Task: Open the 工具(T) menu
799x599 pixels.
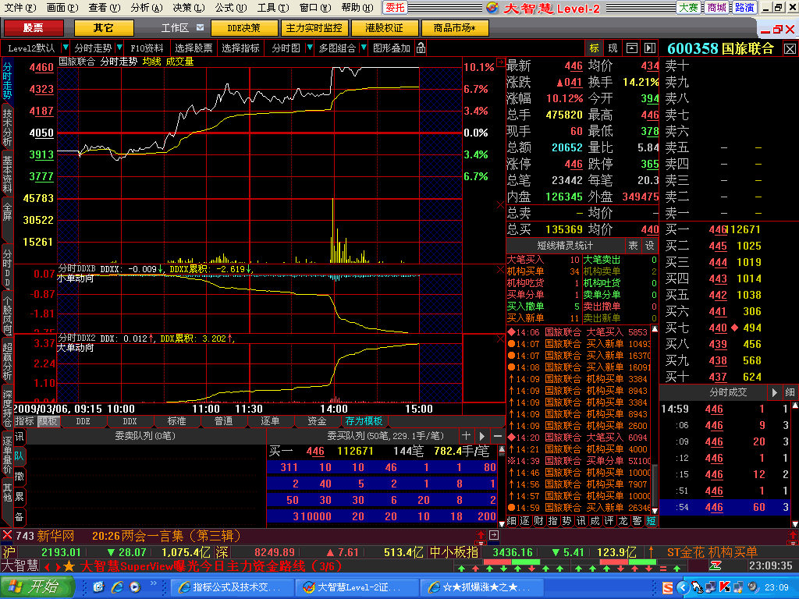Action: [x=272, y=8]
